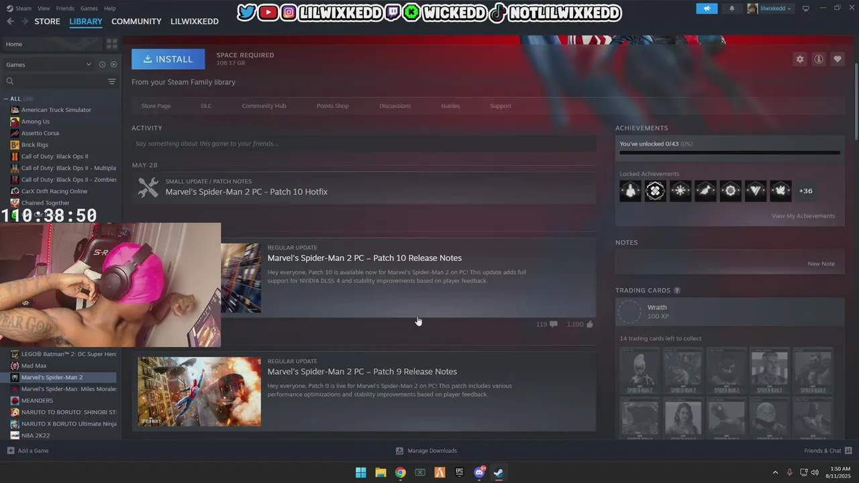Screen dimensions: 859x483
Task: Open the Friends menu
Action: 65,8
